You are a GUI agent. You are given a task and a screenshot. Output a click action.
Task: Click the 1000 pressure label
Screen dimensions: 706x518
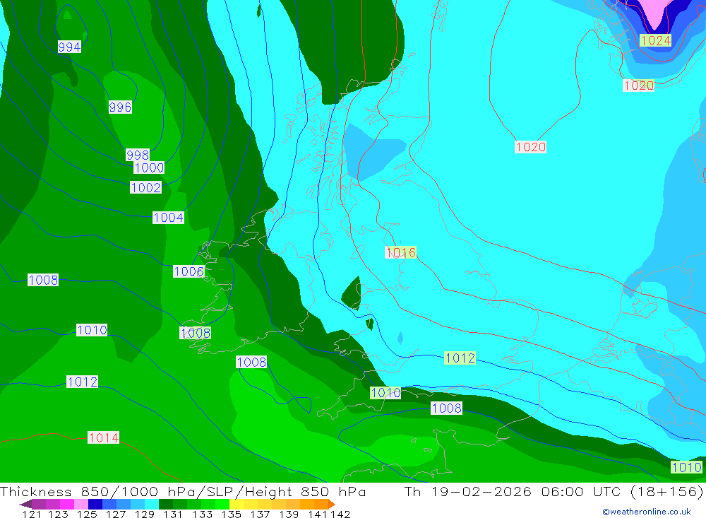point(149,167)
